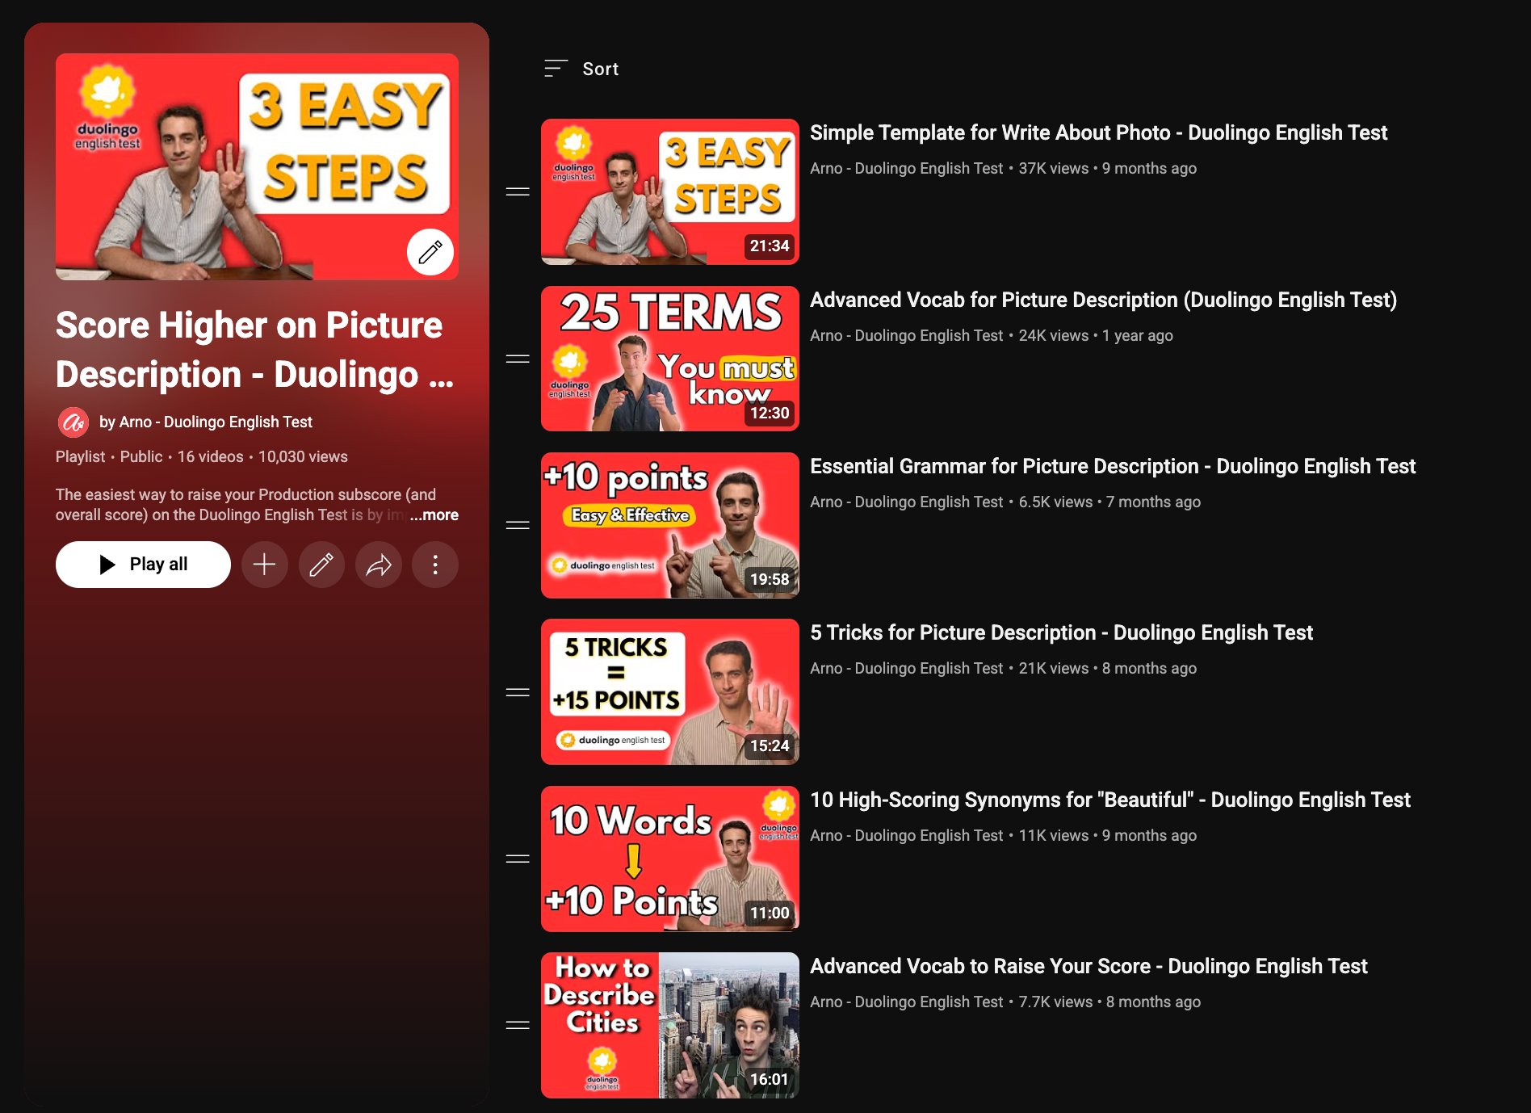Click '11K views • 9 months ago' text
This screenshot has width=1531, height=1113.
(x=1108, y=835)
